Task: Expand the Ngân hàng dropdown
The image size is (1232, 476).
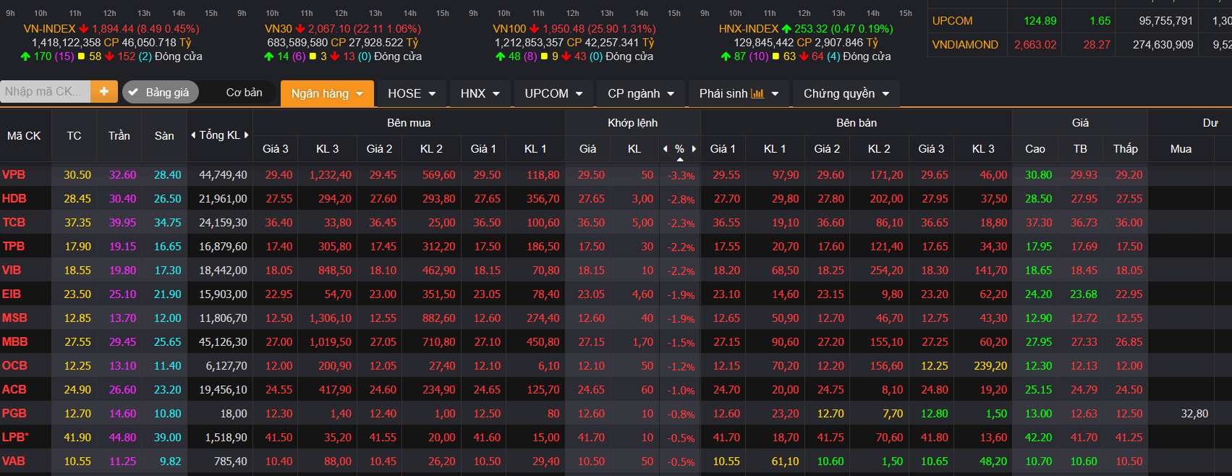Action: coord(327,93)
